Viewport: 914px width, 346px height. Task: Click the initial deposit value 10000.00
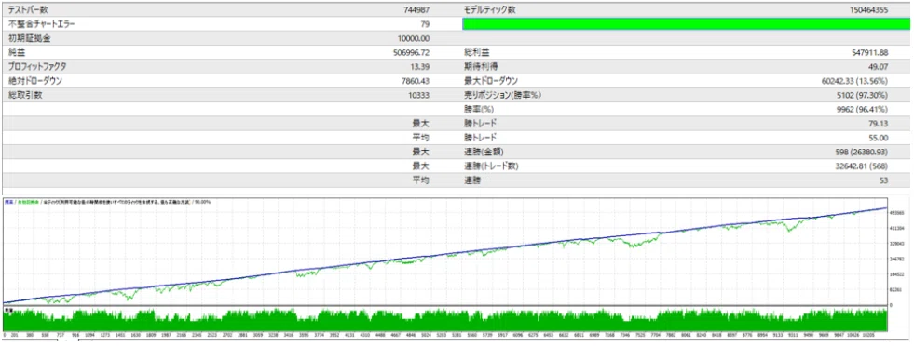413,38
